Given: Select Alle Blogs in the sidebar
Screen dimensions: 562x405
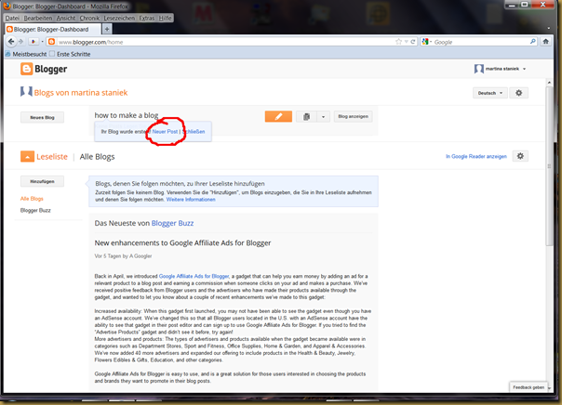Looking at the screenshot, I should pos(32,199).
